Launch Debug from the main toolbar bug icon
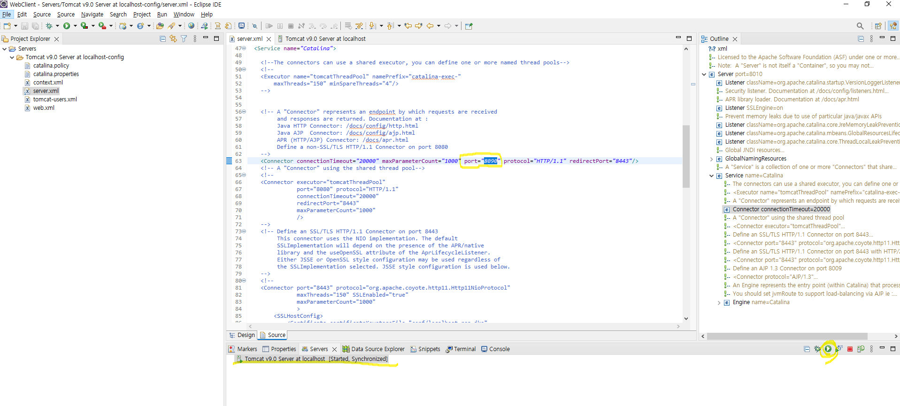Screen dimensions: 900x406 (49, 26)
